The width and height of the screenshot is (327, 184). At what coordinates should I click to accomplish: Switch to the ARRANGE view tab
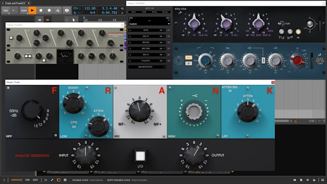click(x=17, y=180)
